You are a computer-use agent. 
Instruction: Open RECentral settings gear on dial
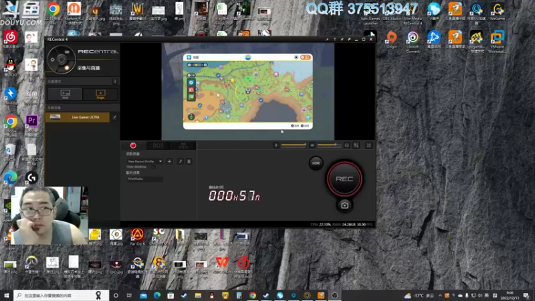pyautogui.click(x=53, y=60)
